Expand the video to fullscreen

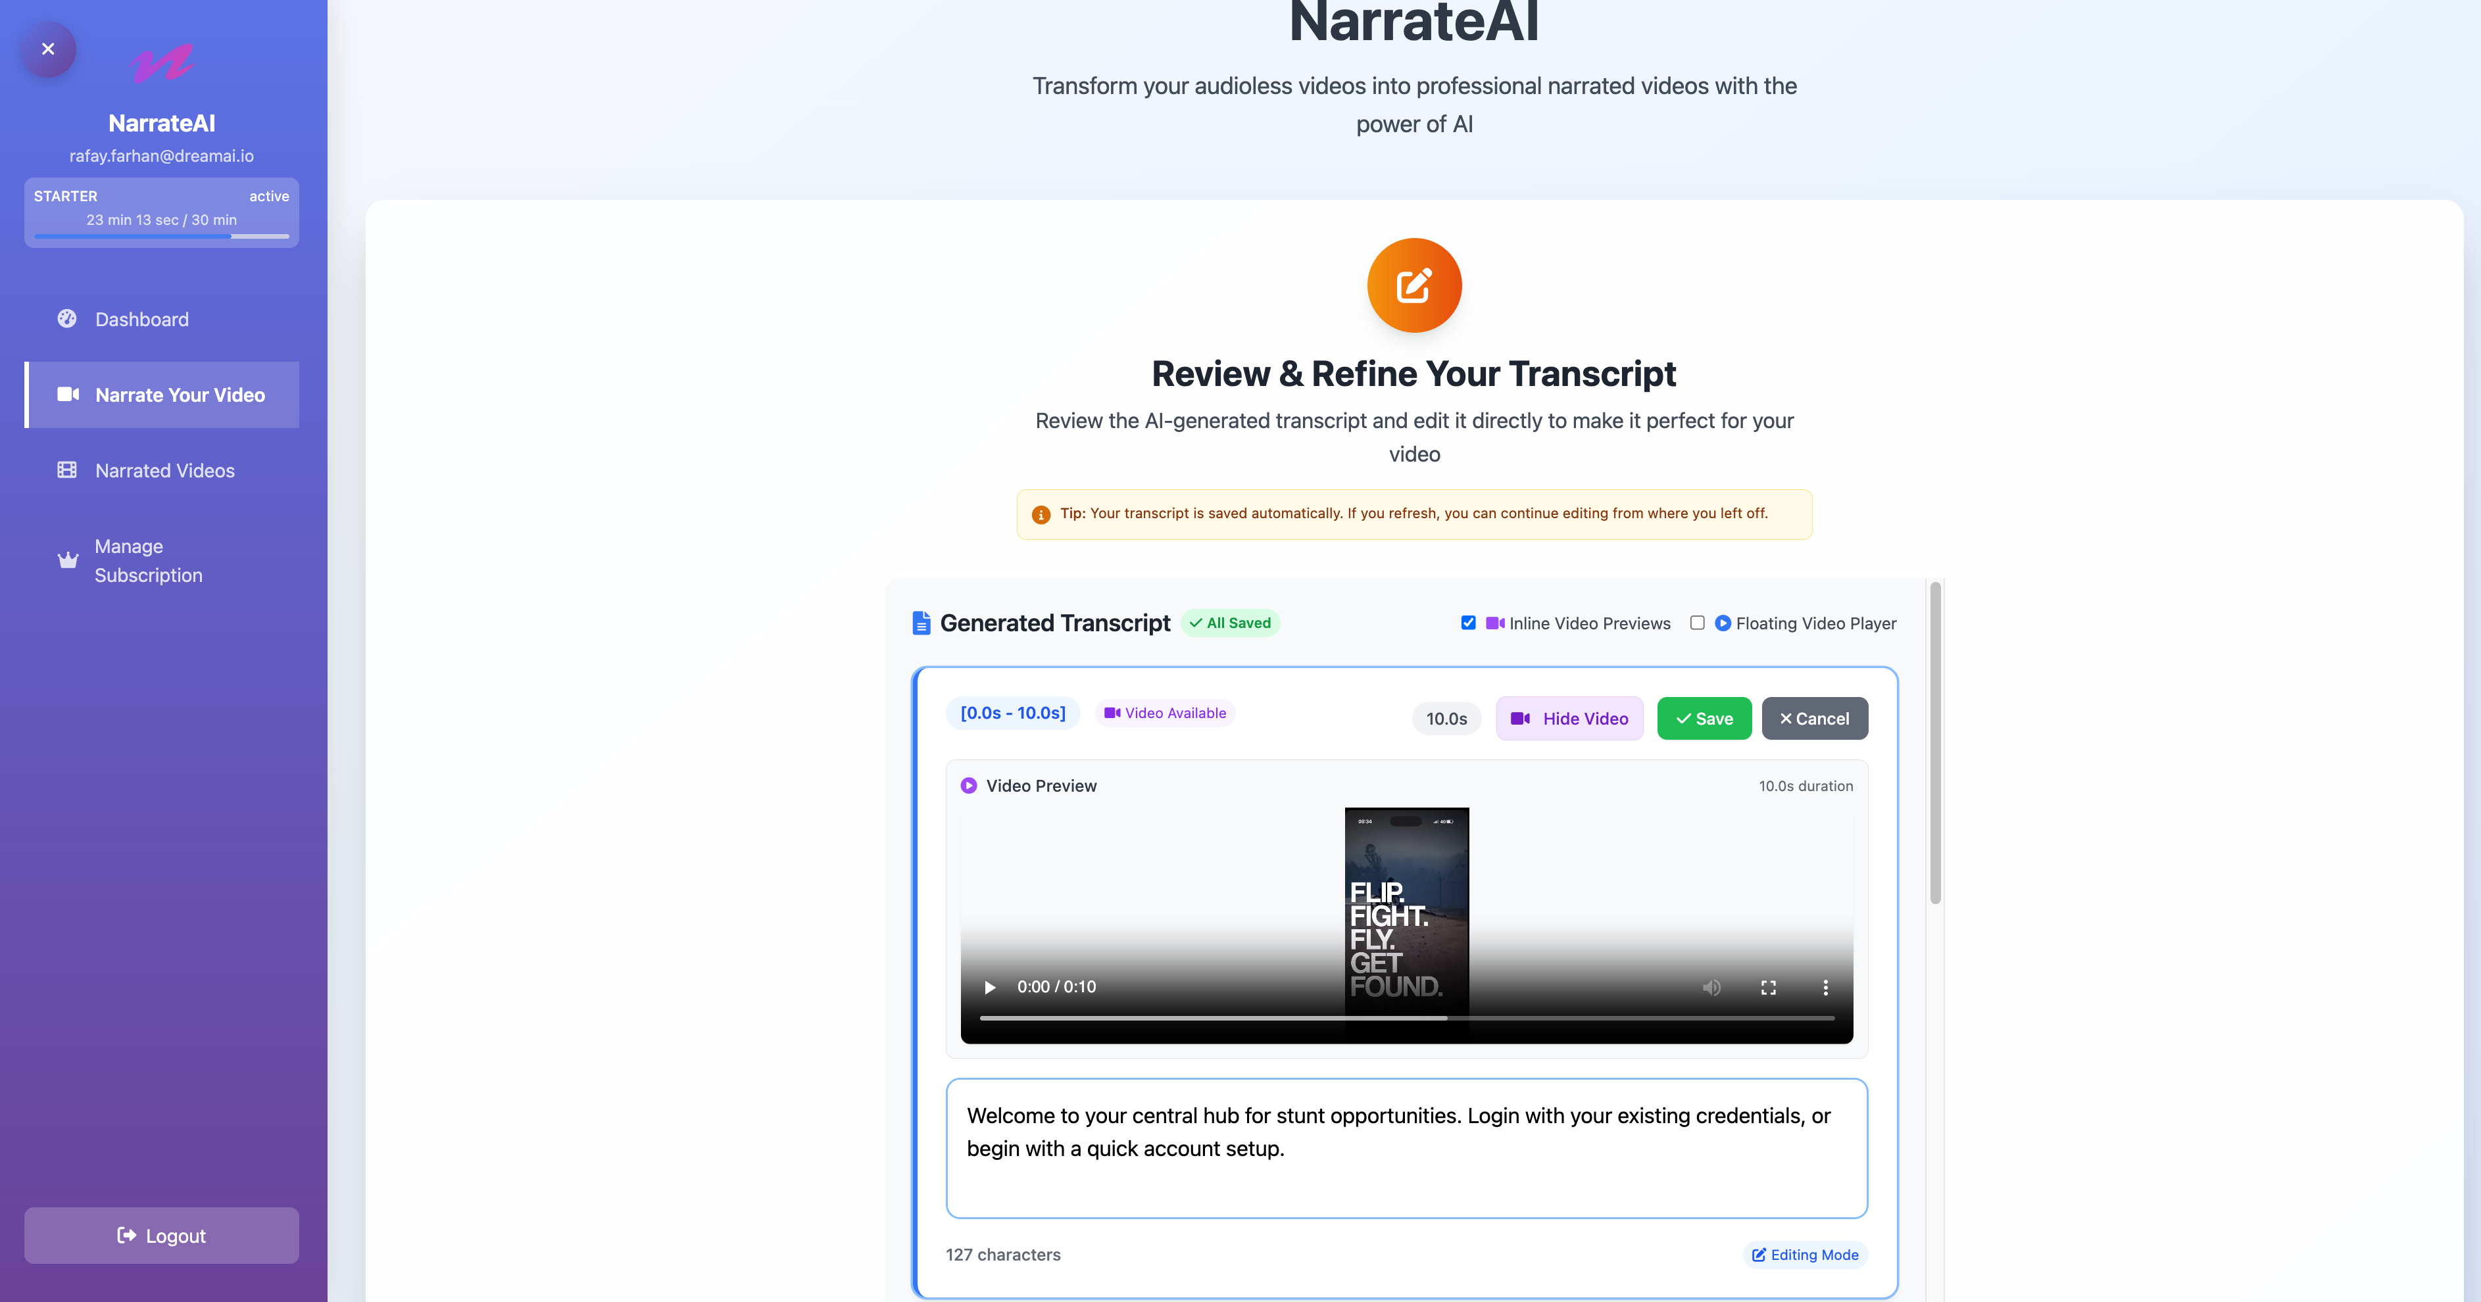(1768, 987)
